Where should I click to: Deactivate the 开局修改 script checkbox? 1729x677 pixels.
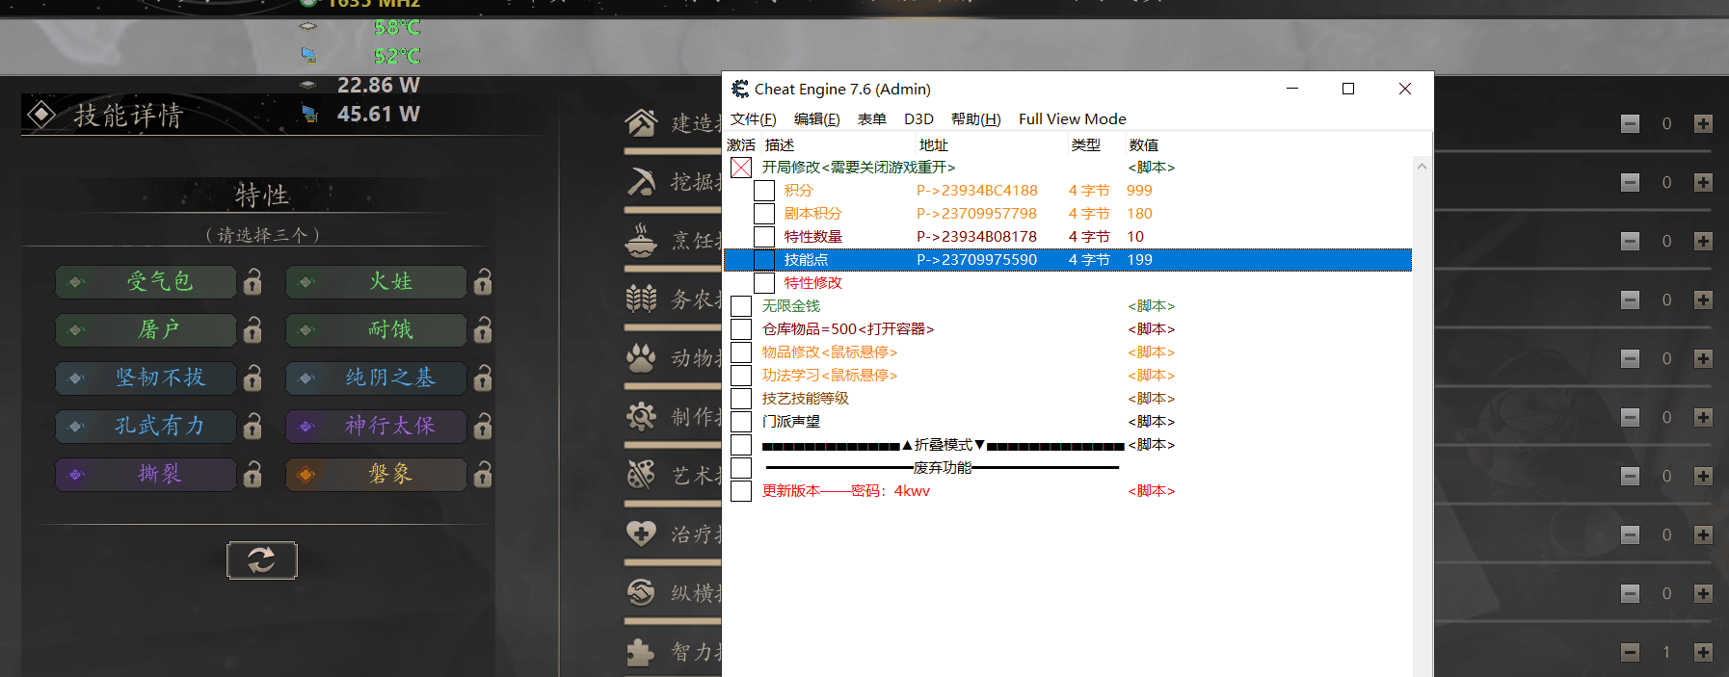741,168
